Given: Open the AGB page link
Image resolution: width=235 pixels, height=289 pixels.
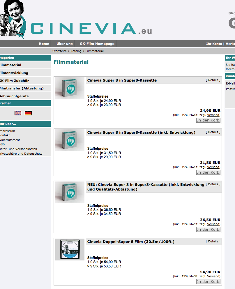Looking at the screenshot, I should coord(2,144).
